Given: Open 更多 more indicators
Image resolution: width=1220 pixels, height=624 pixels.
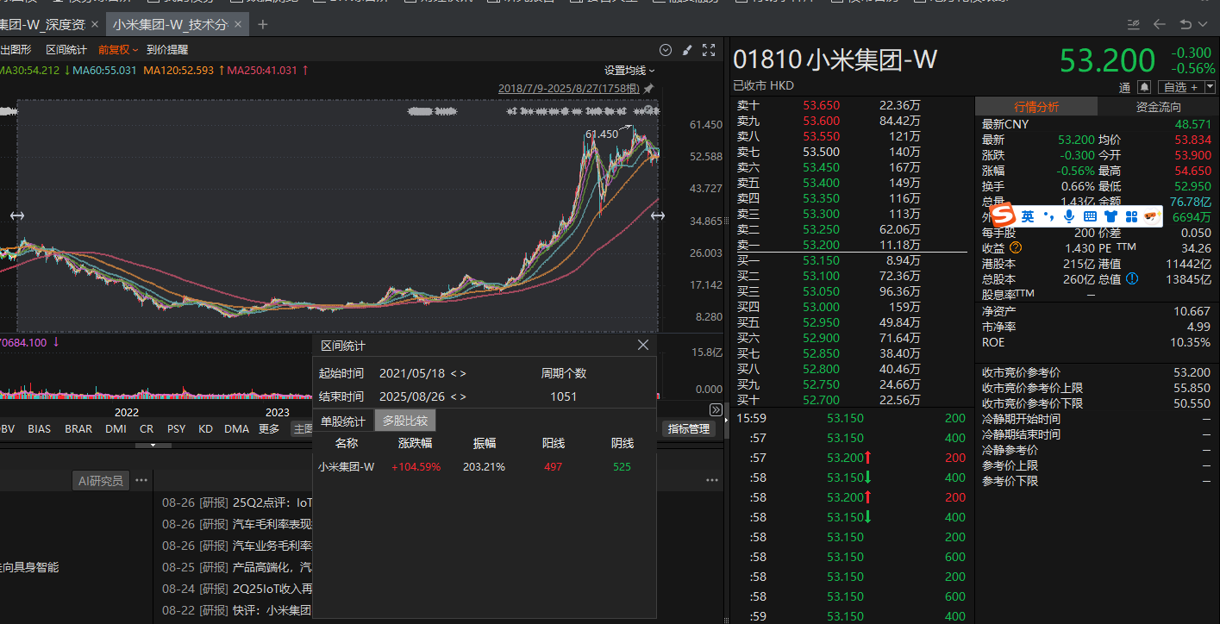Looking at the screenshot, I should click(x=269, y=428).
